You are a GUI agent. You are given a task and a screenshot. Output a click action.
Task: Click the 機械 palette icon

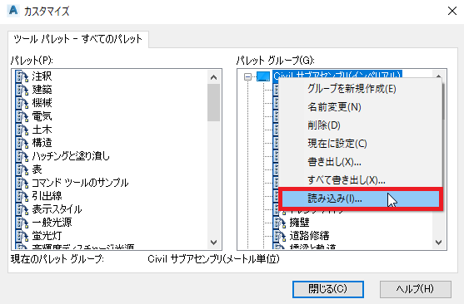point(22,103)
